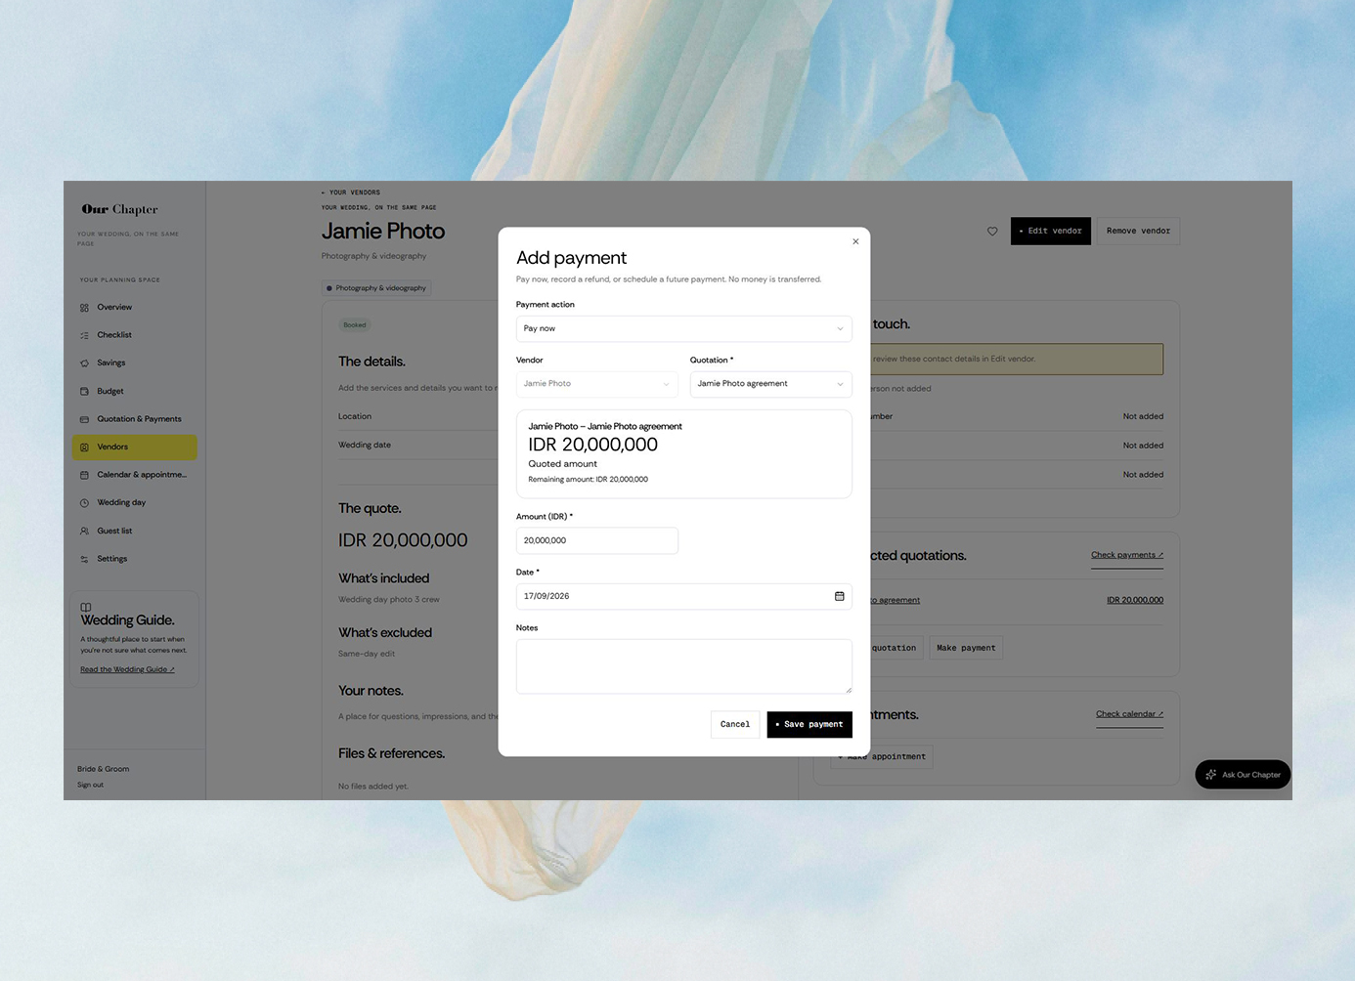Viewport: 1355px width, 981px height.
Task: Click the Overview sidebar icon
Action: (x=84, y=308)
